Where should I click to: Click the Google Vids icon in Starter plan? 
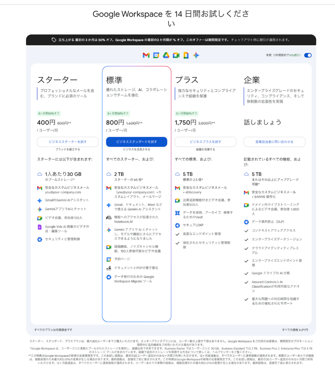point(40,227)
